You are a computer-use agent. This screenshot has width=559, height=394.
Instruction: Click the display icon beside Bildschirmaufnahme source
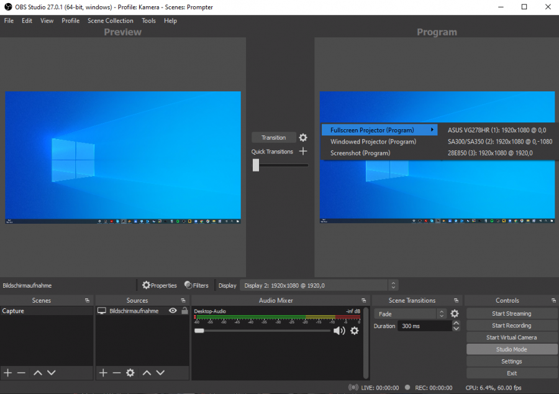coord(102,311)
